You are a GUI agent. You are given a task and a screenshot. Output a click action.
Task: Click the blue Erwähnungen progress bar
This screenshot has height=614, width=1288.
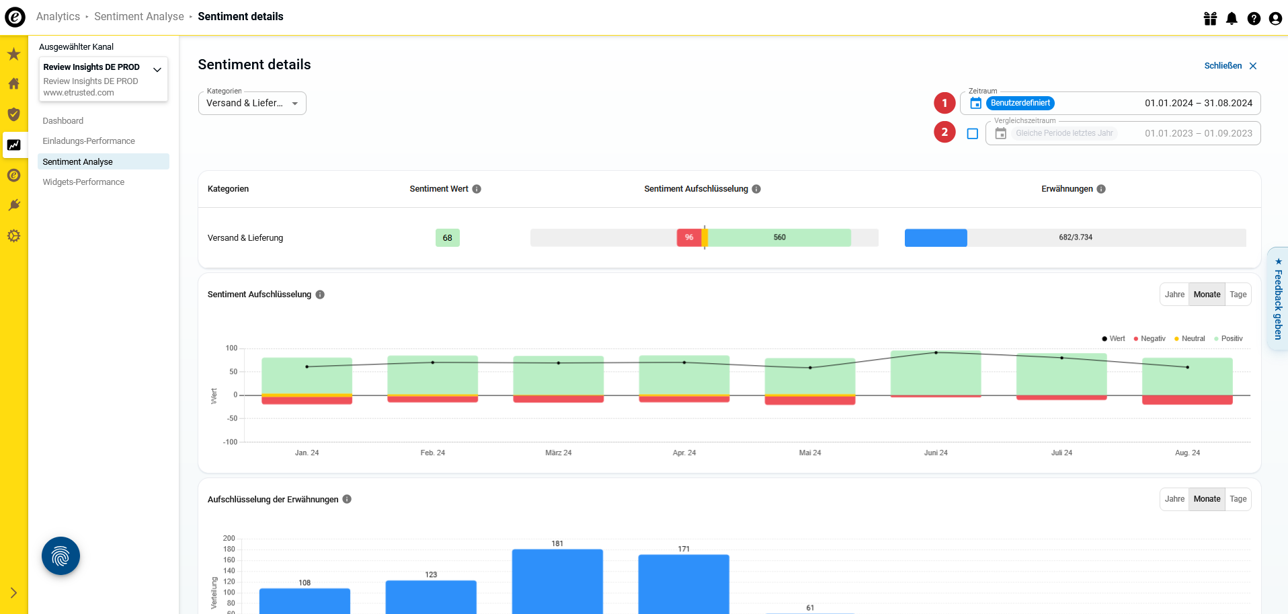[x=936, y=237]
